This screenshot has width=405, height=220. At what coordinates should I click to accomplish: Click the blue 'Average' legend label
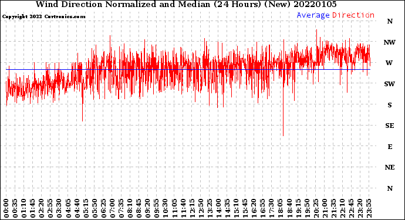[313, 15]
